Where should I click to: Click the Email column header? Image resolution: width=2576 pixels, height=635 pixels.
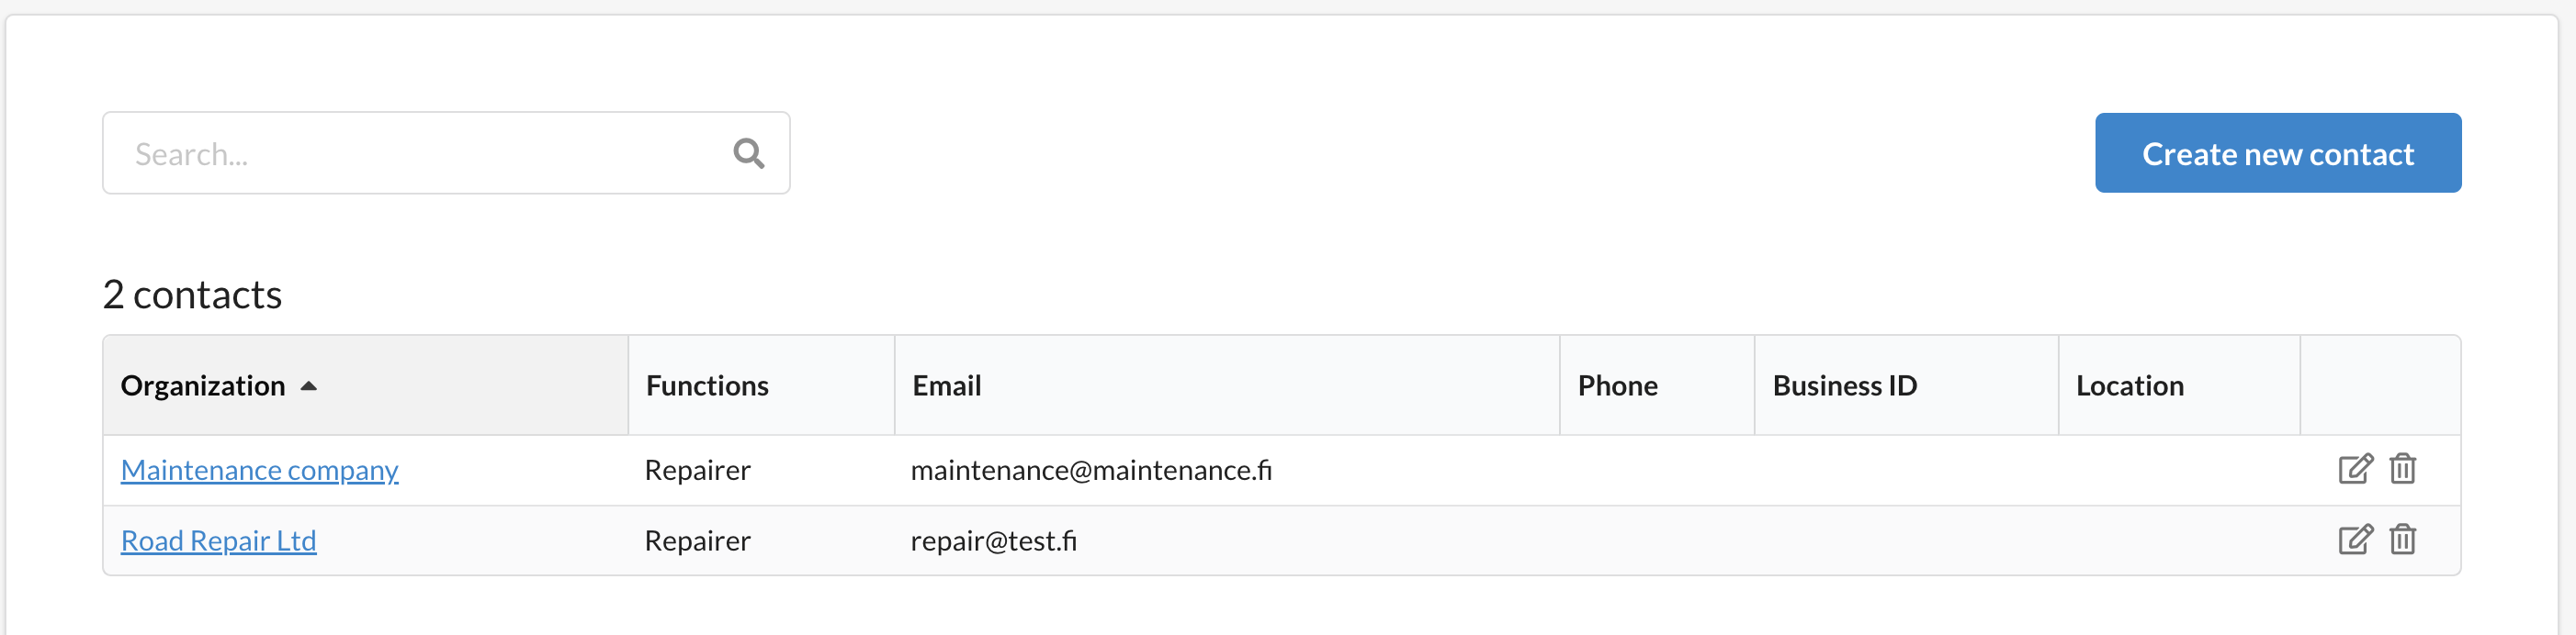946,386
